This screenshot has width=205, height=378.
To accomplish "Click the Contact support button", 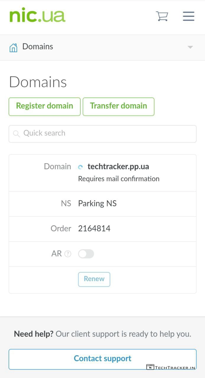I will click(102, 359).
